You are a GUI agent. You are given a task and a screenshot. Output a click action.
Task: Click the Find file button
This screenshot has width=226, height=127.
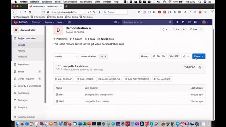tap(159, 56)
